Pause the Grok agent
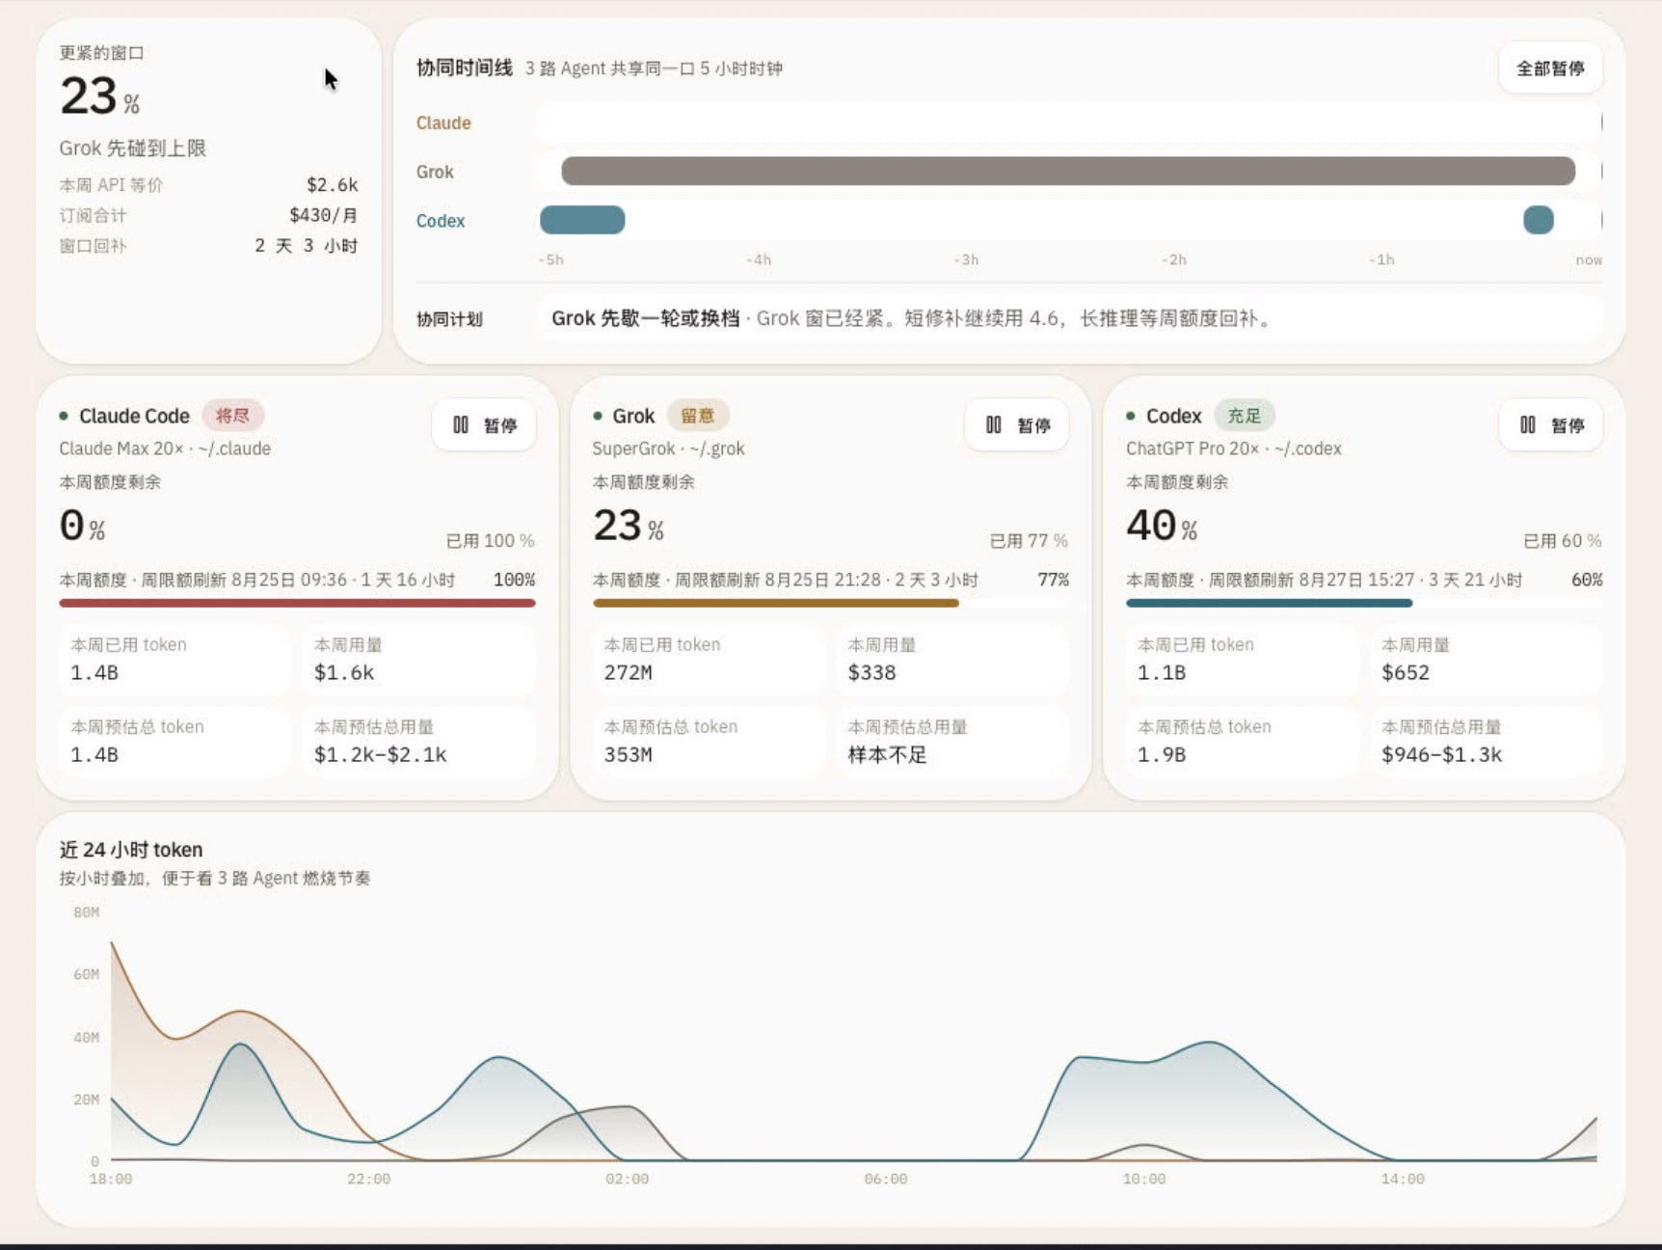Image resolution: width=1662 pixels, height=1250 pixels. (1017, 425)
